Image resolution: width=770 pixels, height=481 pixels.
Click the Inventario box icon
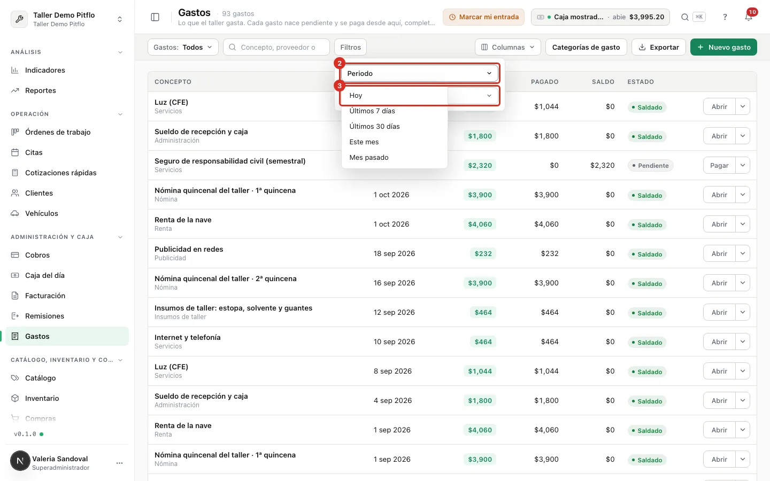tap(15, 398)
